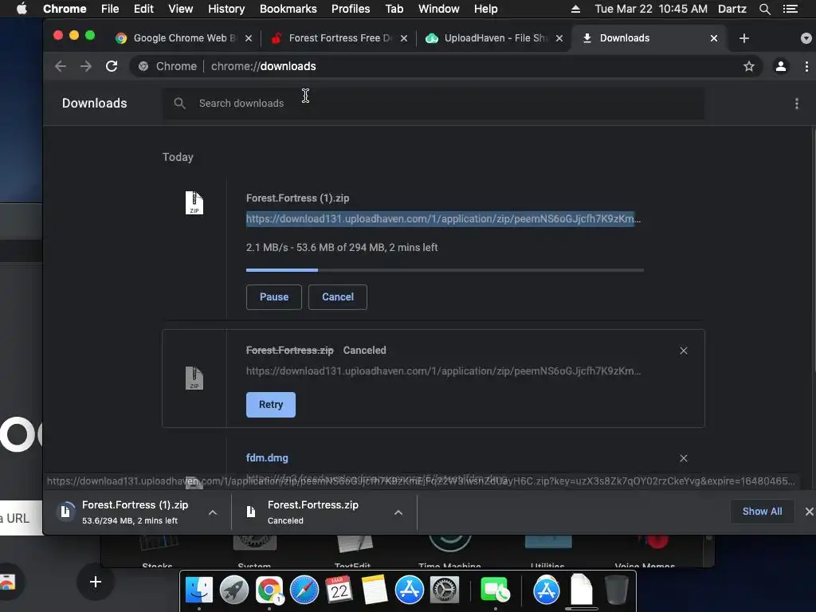Click the plus button in background window
Viewport: 816px width, 612px height.
pyautogui.click(x=96, y=582)
